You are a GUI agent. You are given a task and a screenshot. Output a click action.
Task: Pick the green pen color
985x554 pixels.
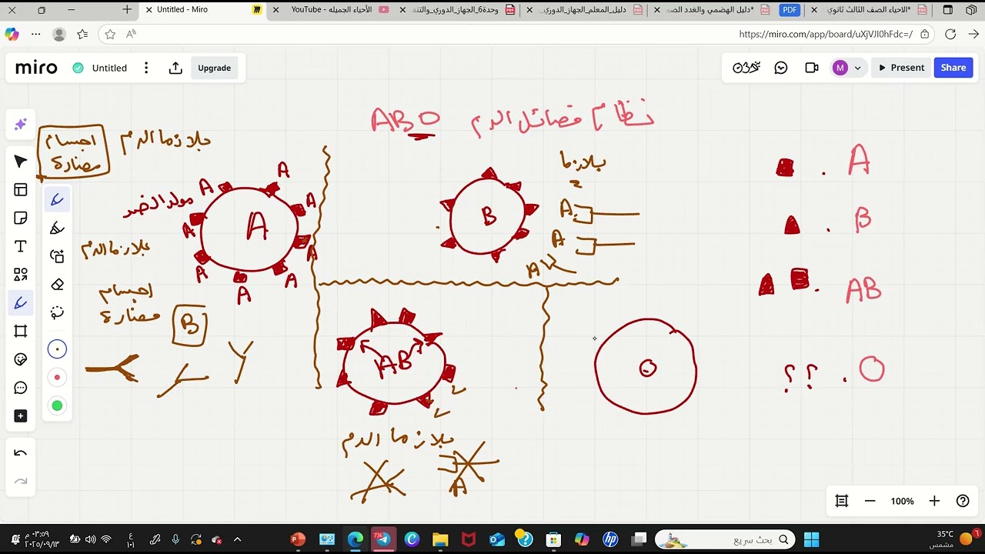pyautogui.click(x=57, y=405)
